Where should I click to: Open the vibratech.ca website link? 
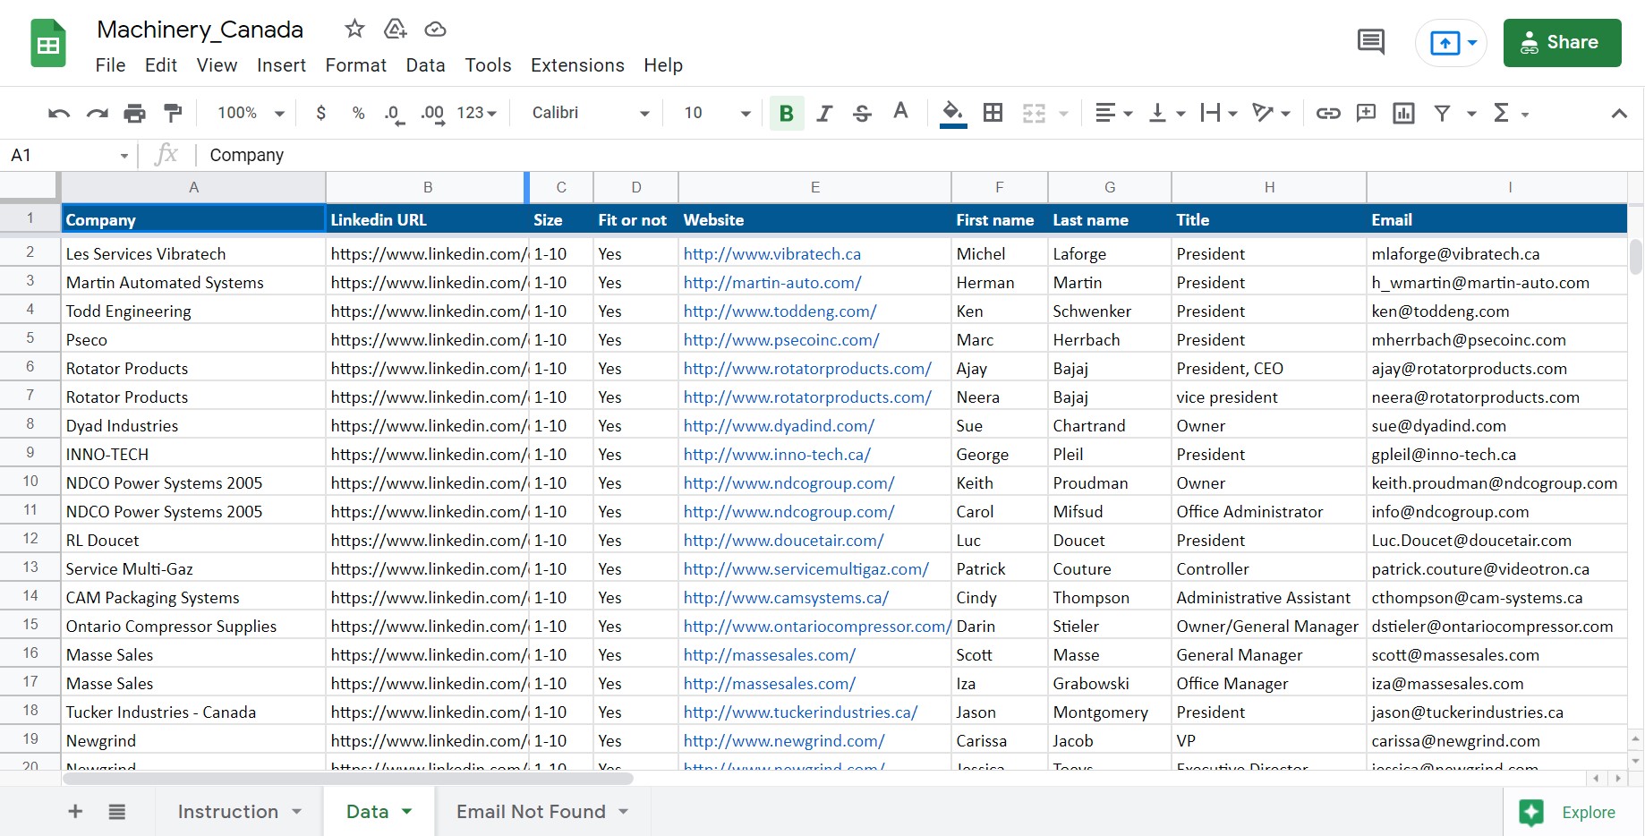tap(771, 254)
